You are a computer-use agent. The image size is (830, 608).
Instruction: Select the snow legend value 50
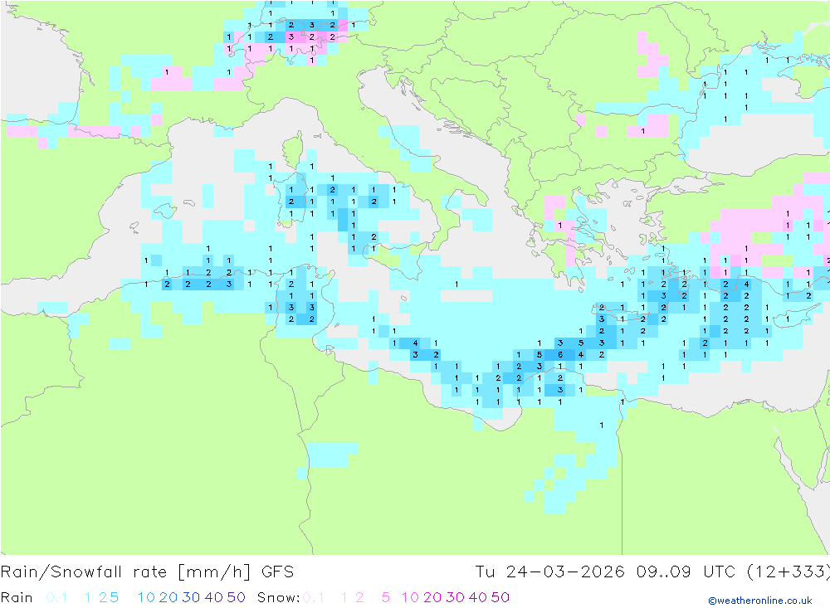coord(500,597)
